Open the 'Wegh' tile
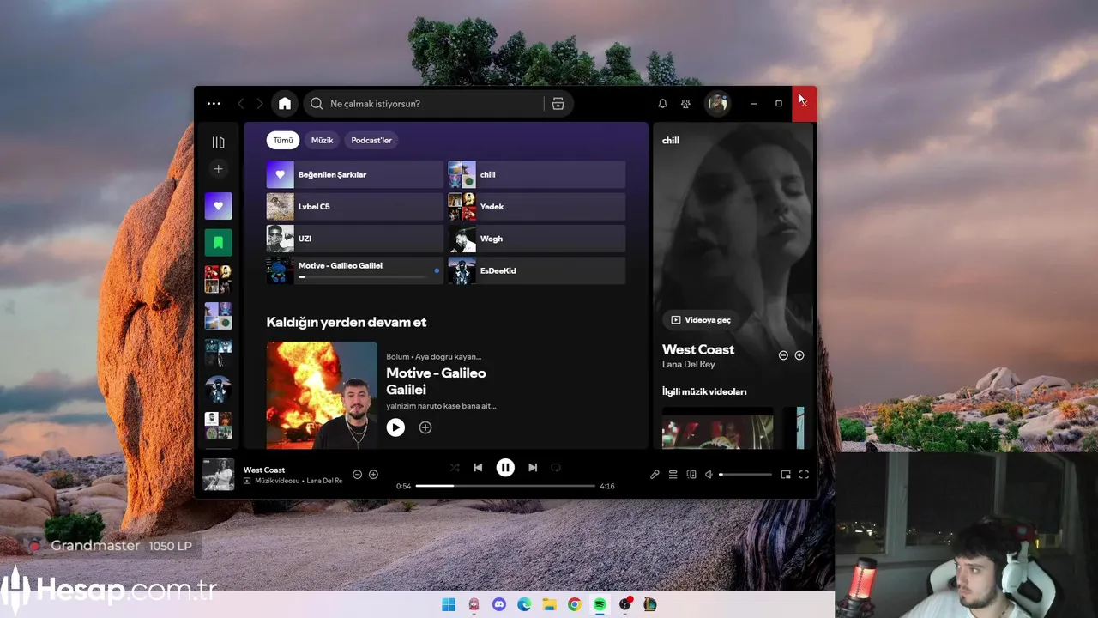 537,239
